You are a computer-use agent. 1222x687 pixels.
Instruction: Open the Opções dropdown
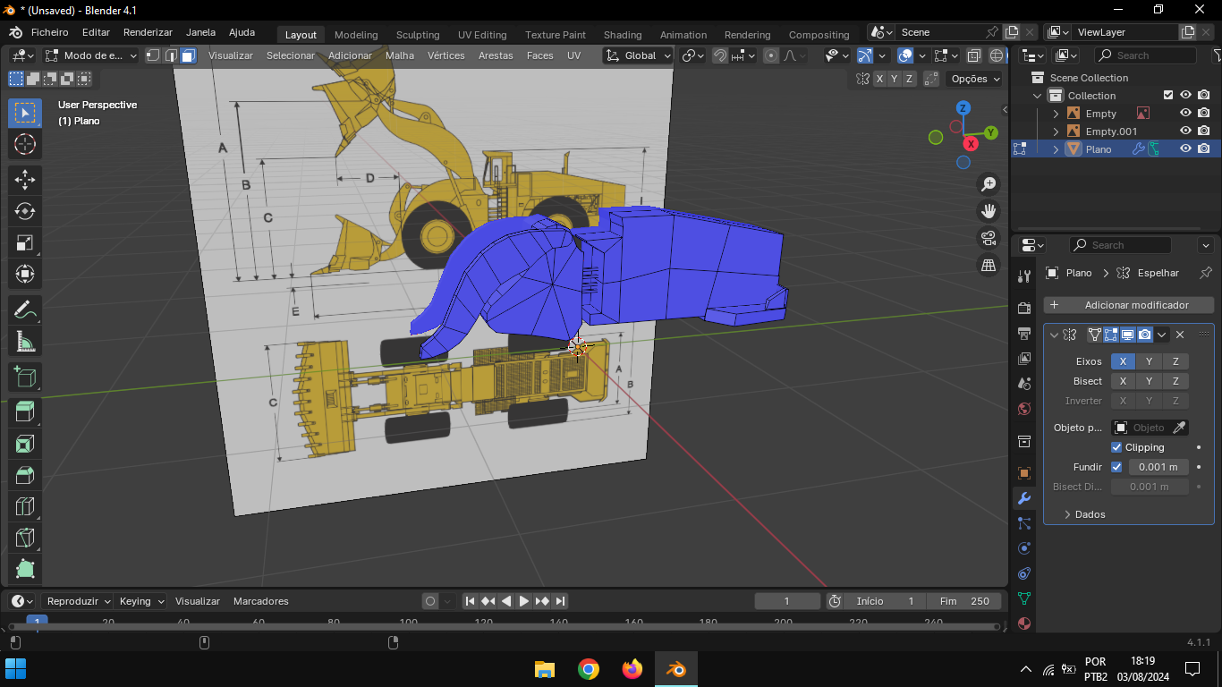point(975,79)
